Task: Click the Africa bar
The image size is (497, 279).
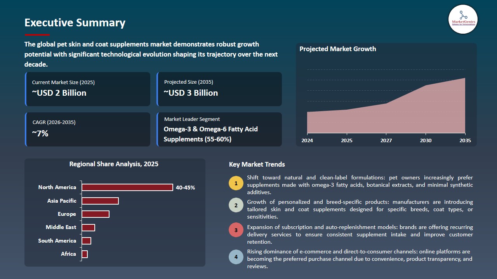Action: 85,254
